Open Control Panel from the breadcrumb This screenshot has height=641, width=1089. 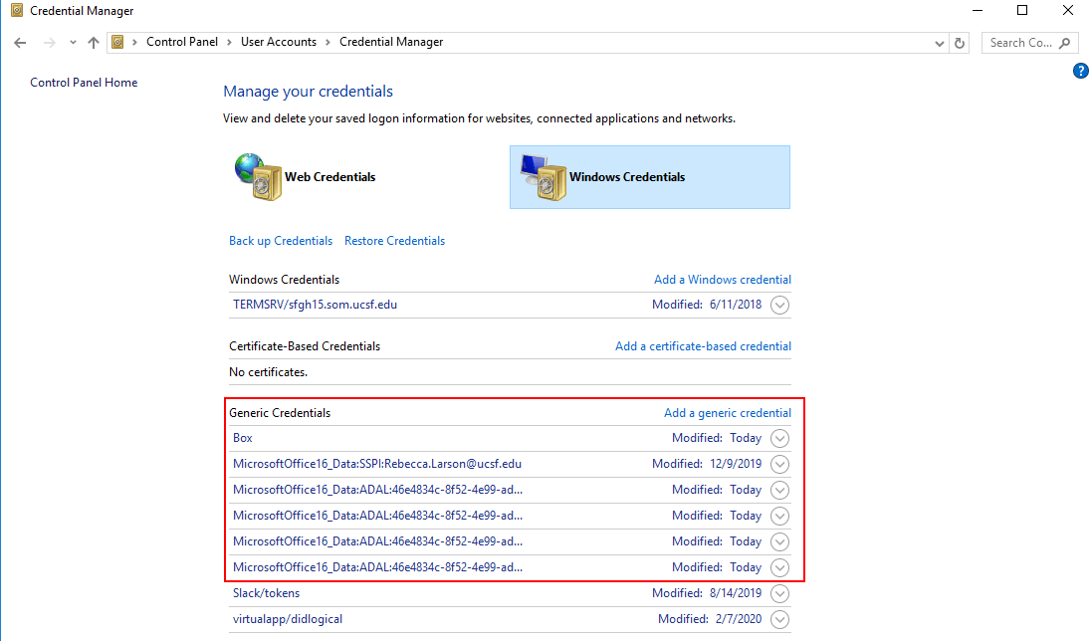pos(182,42)
